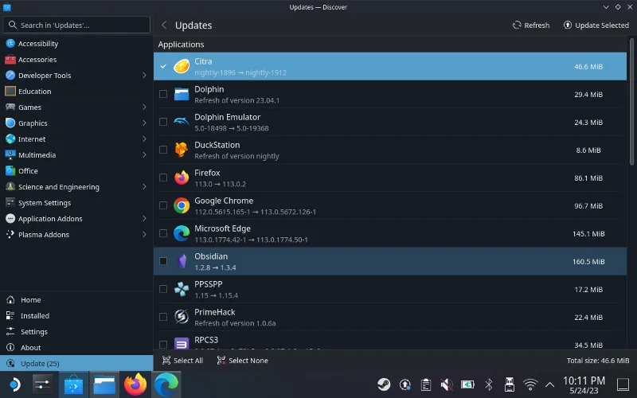Screen dimensions: 637x398
Task: Open the application launcher in taskbar
Action: (14, 384)
